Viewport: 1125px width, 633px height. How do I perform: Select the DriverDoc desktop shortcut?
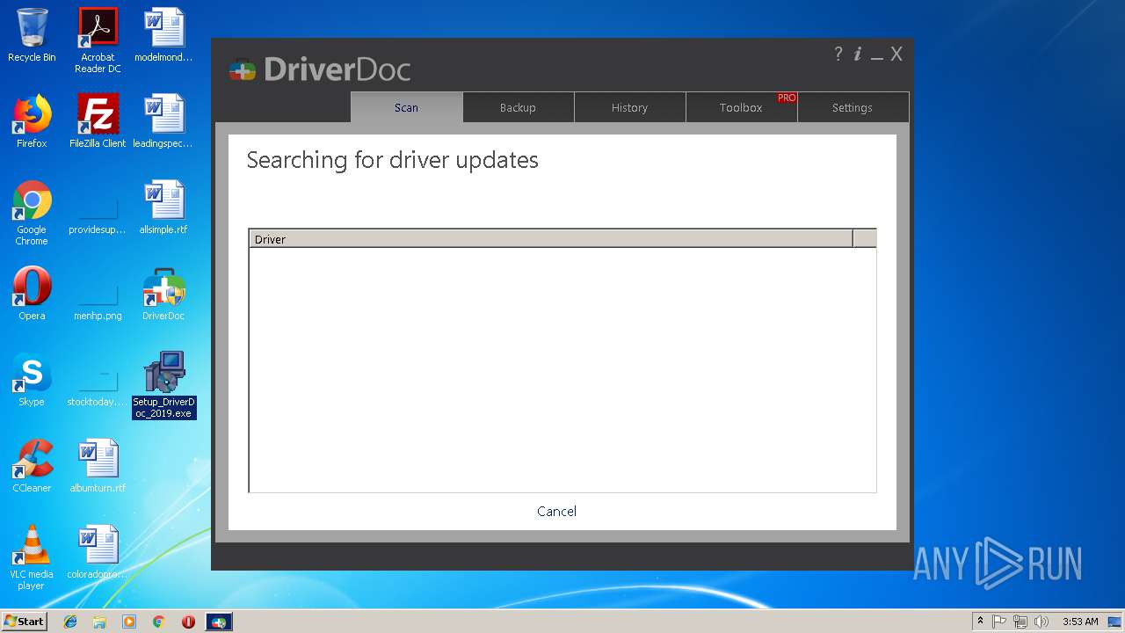click(163, 294)
